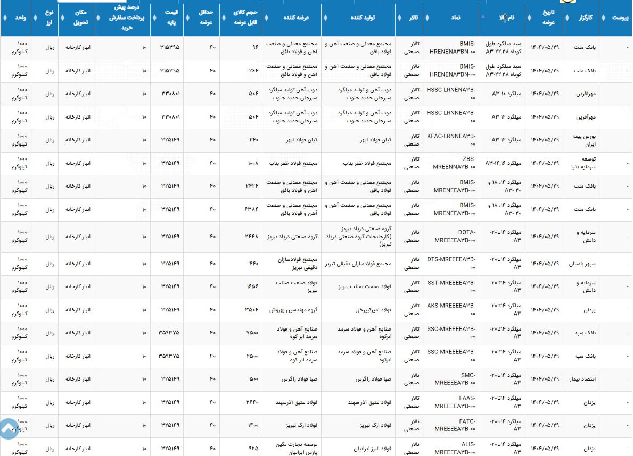Click the product name 'میلگرد A3-10'

click(x=506, y=94)
